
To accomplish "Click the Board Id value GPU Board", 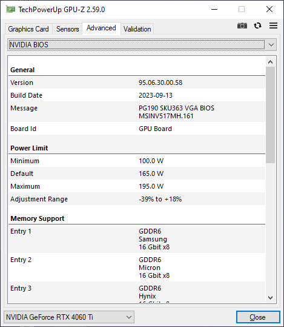I will (x=156, y=129).
